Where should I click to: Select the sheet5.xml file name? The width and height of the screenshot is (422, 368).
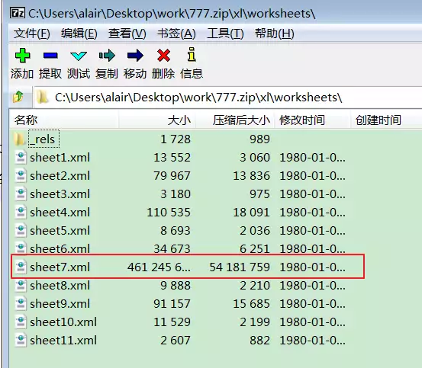click(60, 230)
